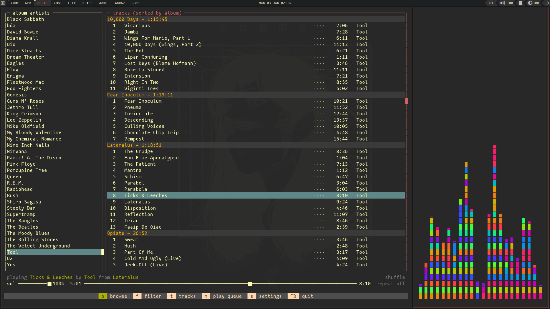550x309 pixels.
Task: Open the settings panel
Action: coord(270,296)
